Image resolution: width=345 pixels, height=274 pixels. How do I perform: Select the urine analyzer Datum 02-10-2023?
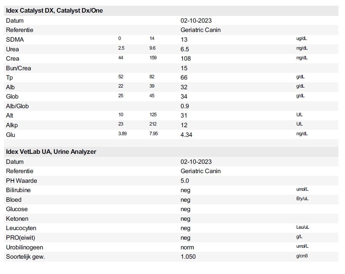click(196, 161)
